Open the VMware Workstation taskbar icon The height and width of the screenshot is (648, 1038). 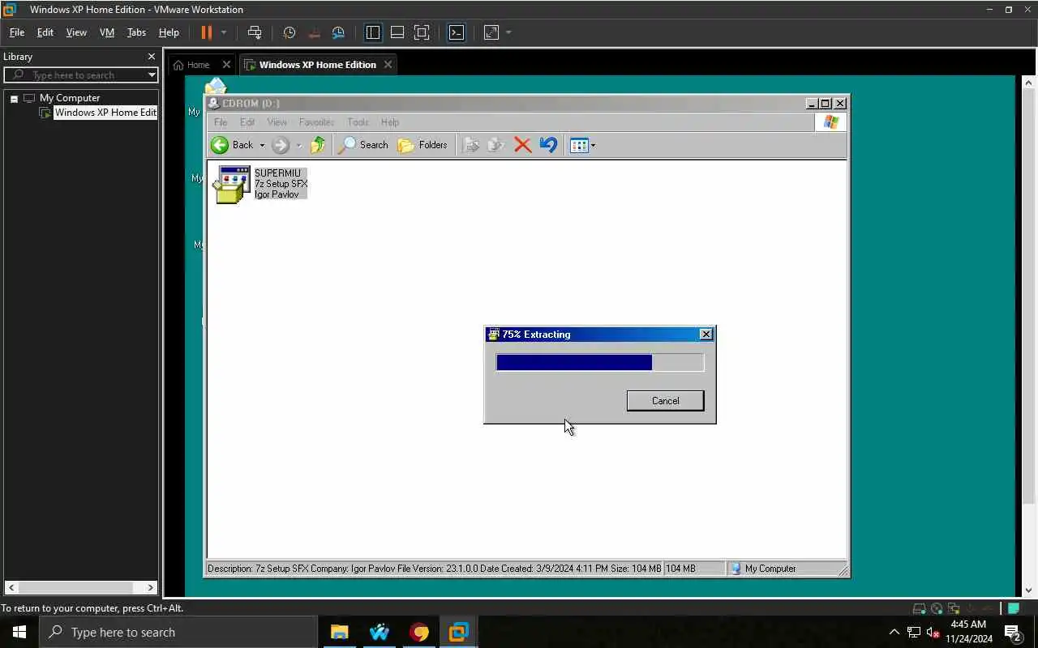[458, 633]
